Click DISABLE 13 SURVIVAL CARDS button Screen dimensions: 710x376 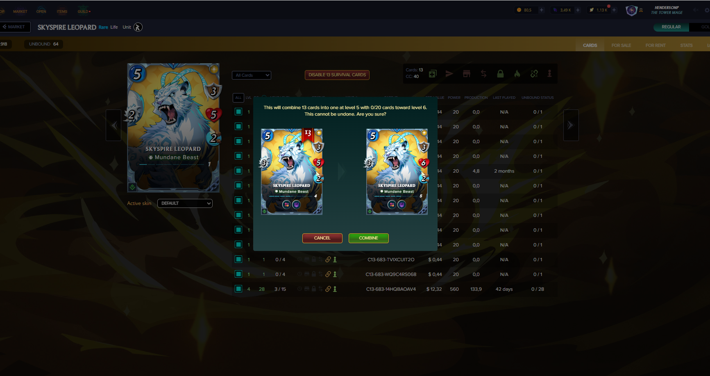click(x=337, y=75)
